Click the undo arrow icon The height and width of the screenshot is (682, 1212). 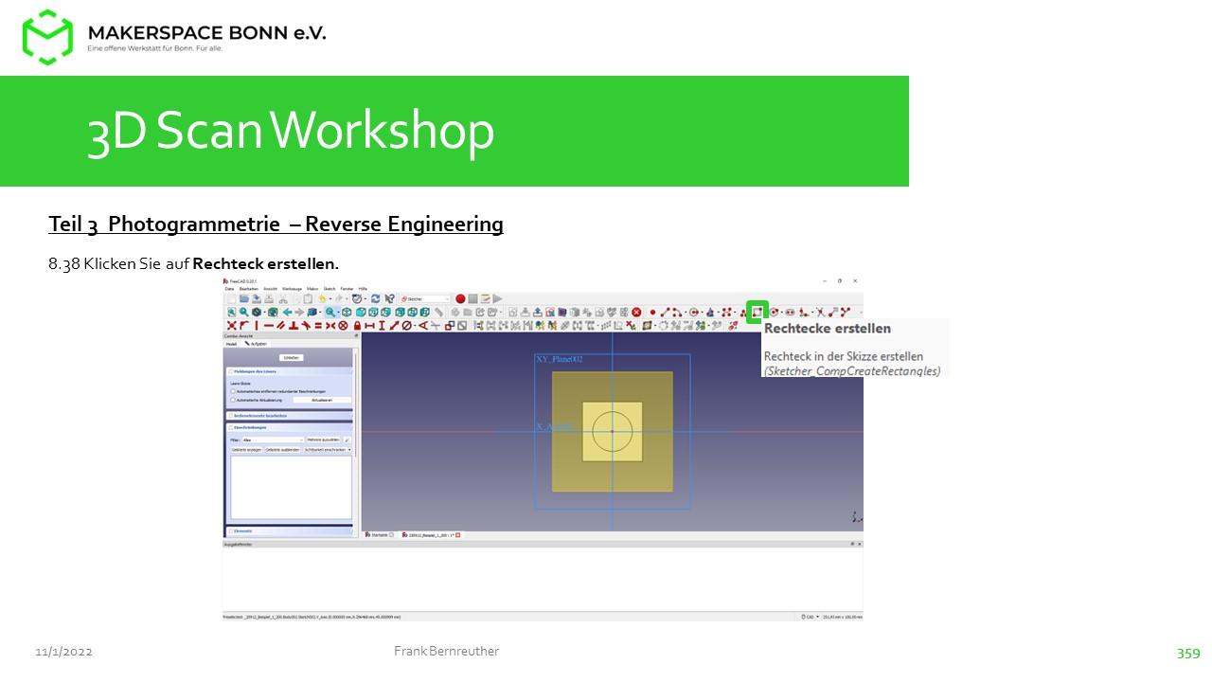[322, 299]
